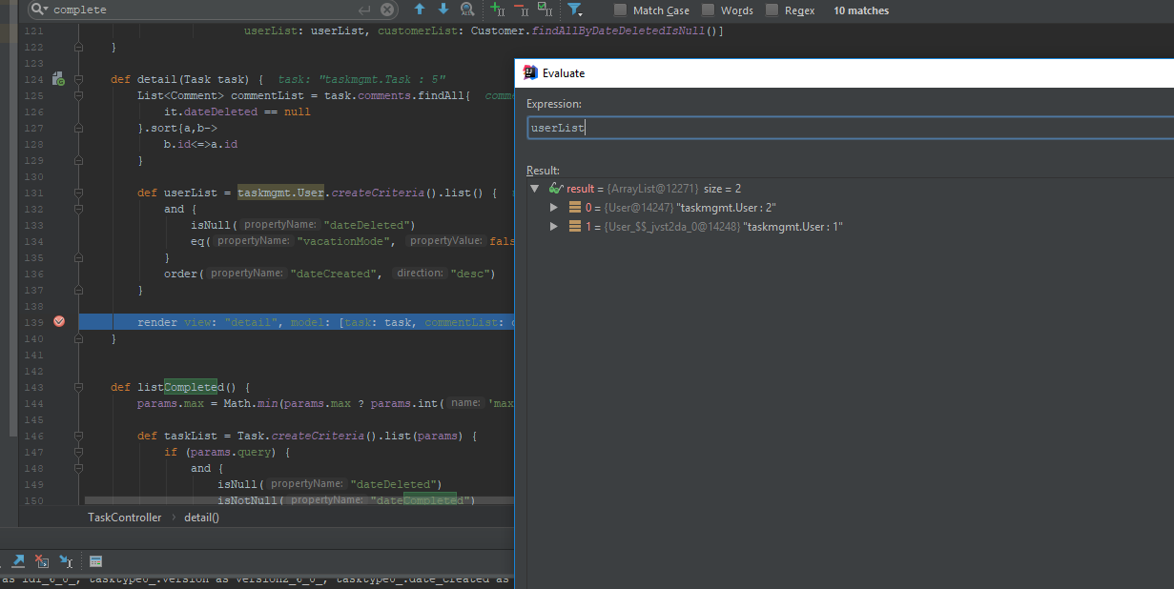Viewport: 1174px width, 589px height.
Task: Select all occurrences icon in find bar
Action: pyautogui.click(x=545, y=10)
